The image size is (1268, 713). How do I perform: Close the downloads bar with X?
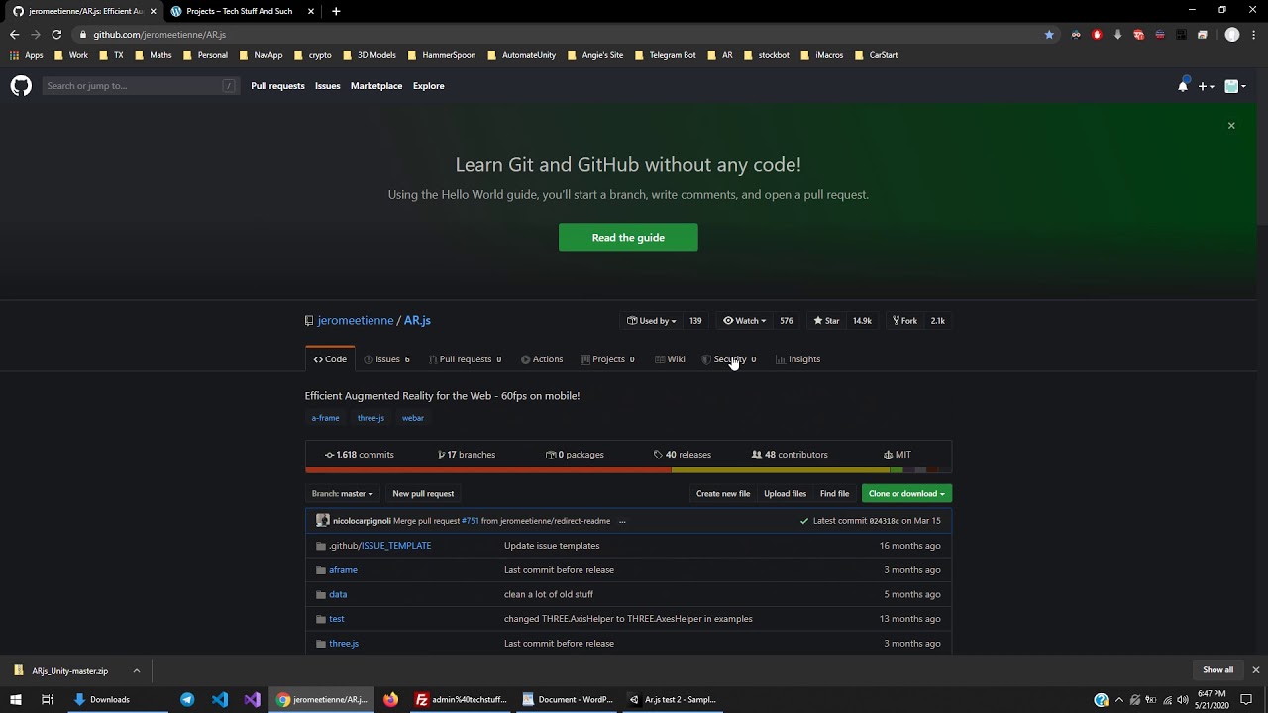coord(1255,670)
